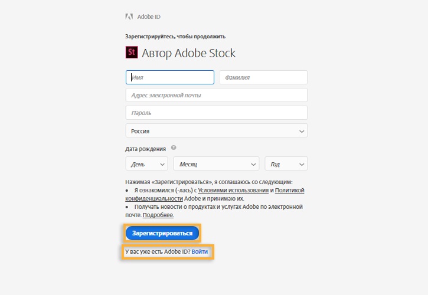
Task: Click the Adobe Stock 'St' icon
Action: (132, 53)
